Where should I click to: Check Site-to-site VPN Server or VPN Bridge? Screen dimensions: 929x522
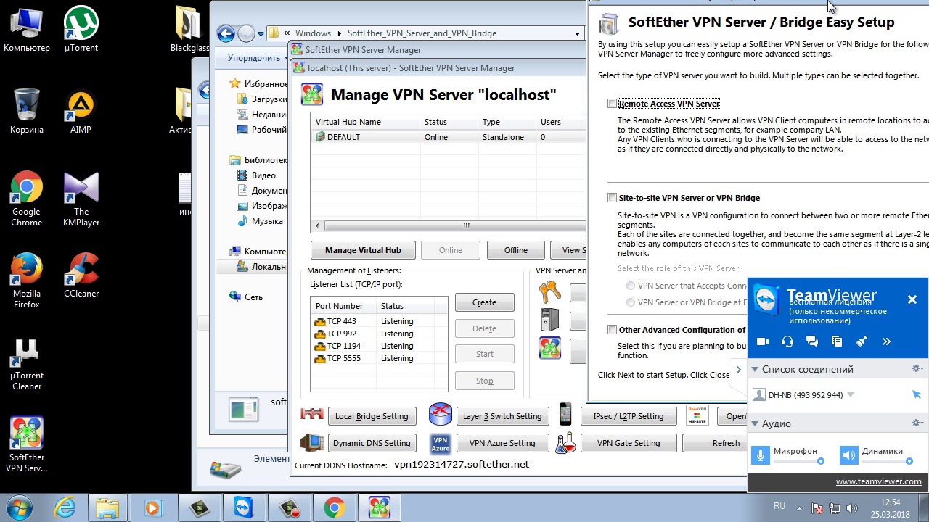coord(612,198)
